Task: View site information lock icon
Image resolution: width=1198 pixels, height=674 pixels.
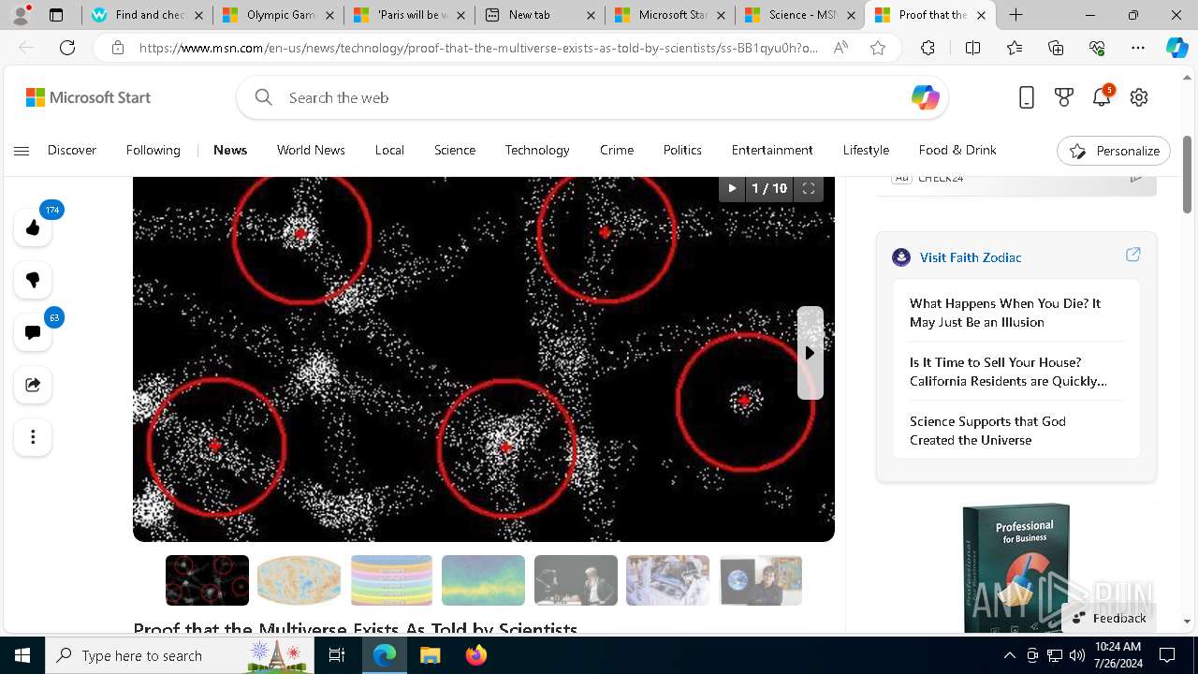Action: pyautogui.click(x=118, y=48)
